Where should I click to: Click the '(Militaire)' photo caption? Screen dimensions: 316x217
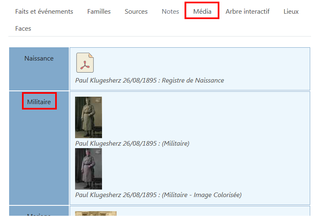[x=132, y=144]
